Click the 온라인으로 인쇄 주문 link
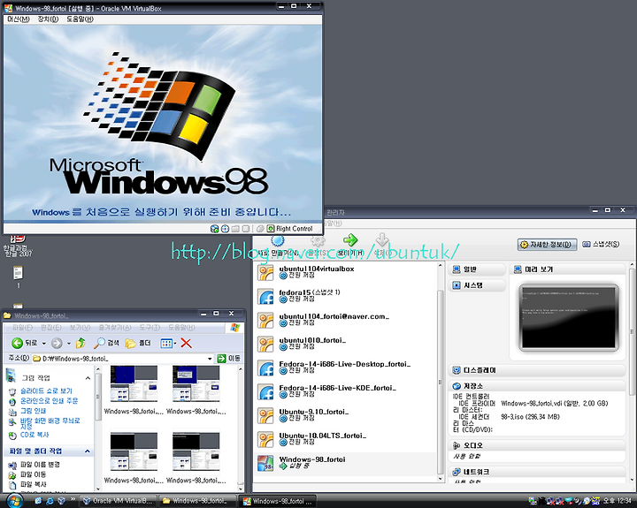 tap(50, 401)
